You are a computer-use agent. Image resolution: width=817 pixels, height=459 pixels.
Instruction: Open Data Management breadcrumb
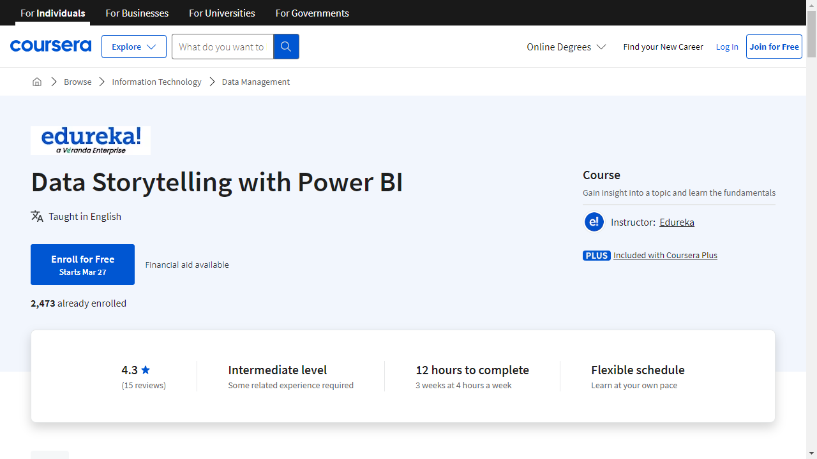pos(256,82)
